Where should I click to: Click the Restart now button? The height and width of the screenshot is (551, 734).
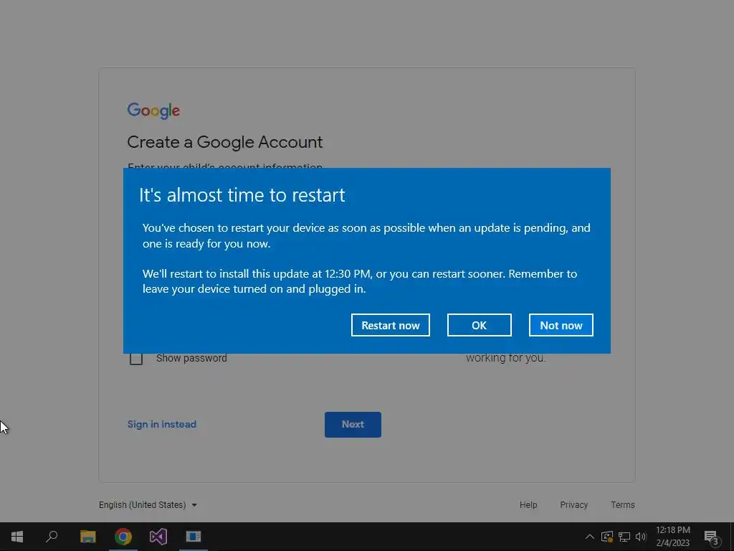coord(391,325)
